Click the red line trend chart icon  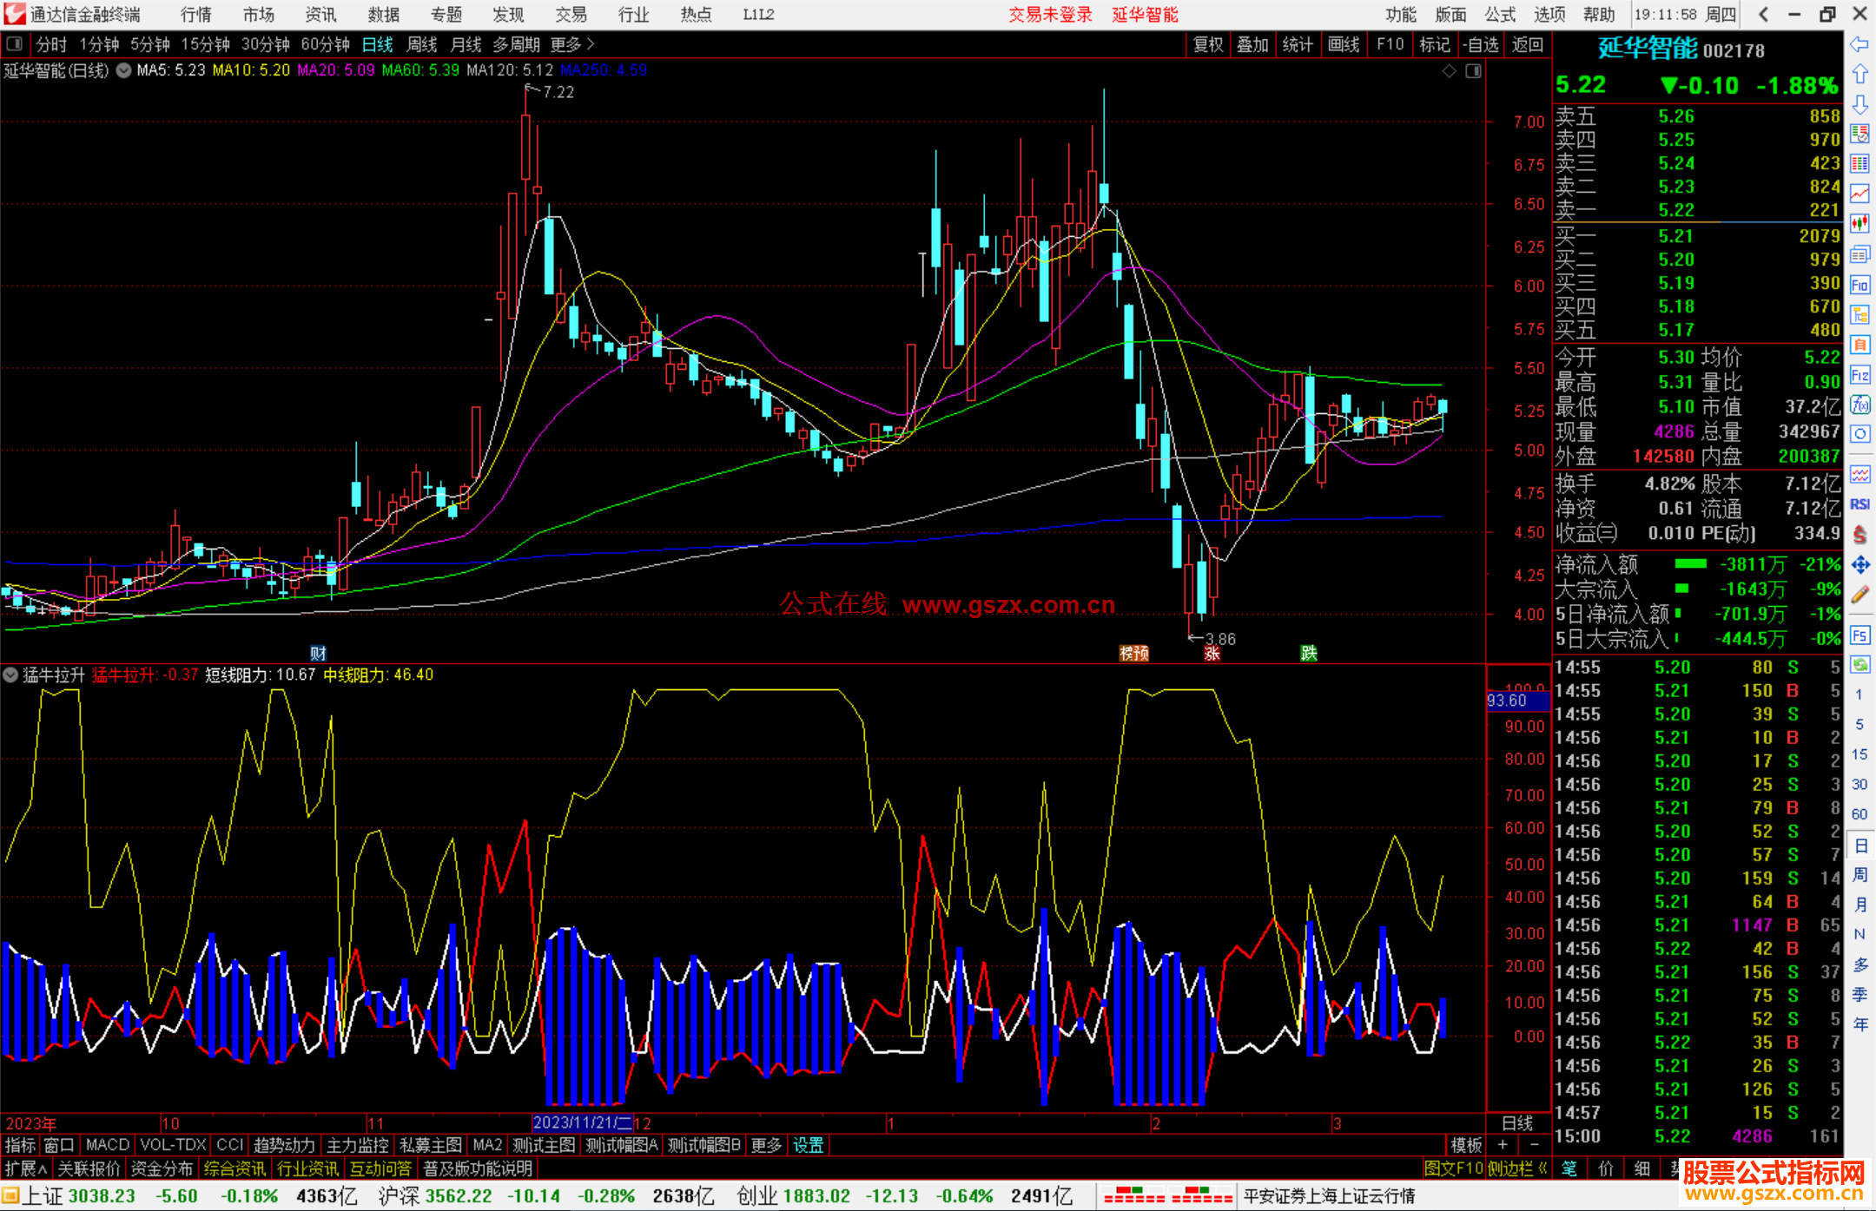click(1859, 194)
